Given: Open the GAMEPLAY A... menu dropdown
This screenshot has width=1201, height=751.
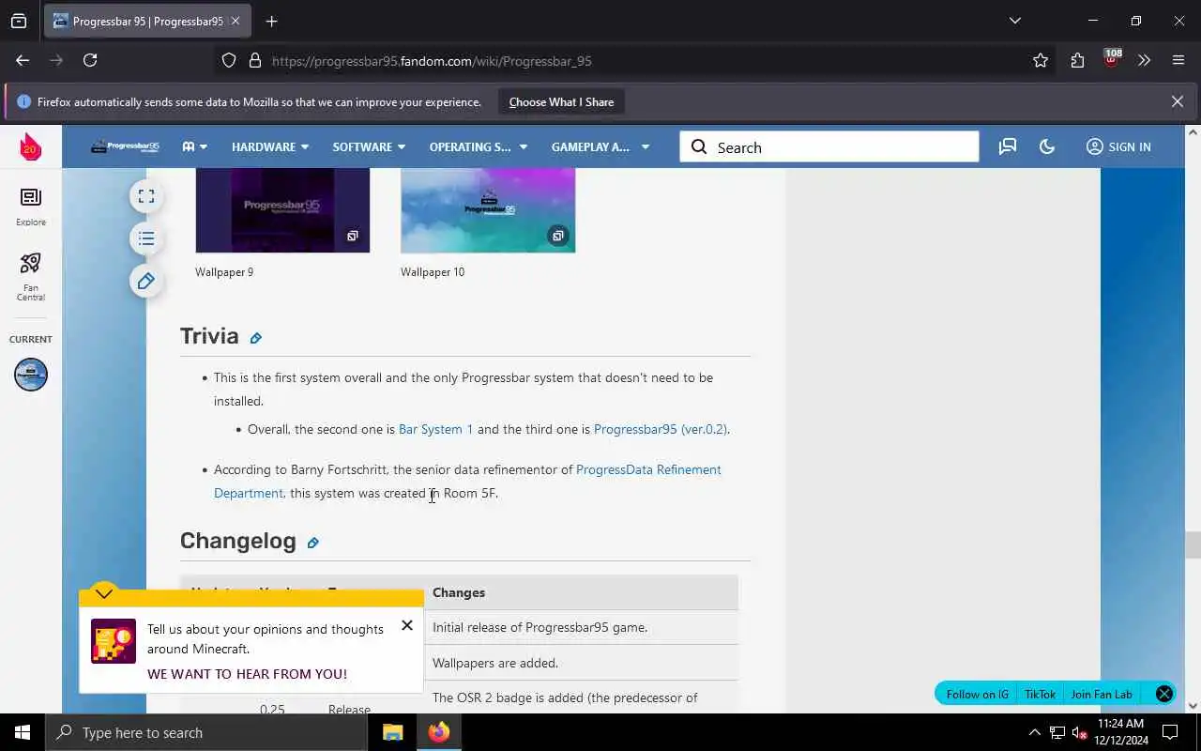Looking at the screenshot, I should pyautogui.click(x=600, y=146).
